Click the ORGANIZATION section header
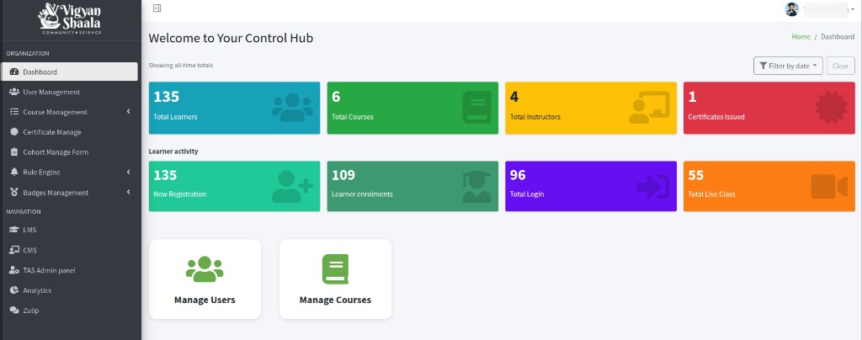862x340 pixels. pos(28,53)
